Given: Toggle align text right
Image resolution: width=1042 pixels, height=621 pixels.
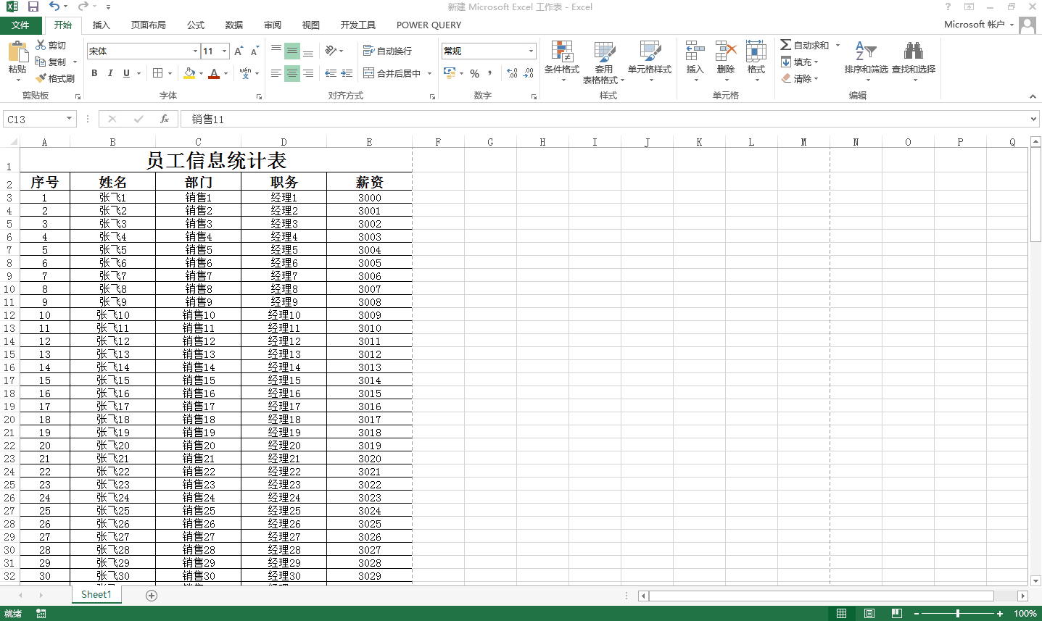Looking at the screenshot, I should (308, 73).
